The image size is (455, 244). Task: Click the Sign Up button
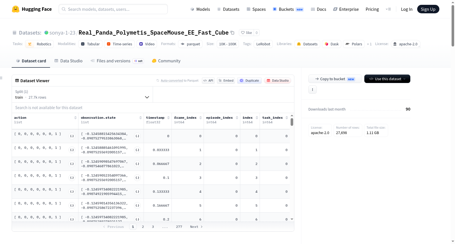(x=428, y=9)
